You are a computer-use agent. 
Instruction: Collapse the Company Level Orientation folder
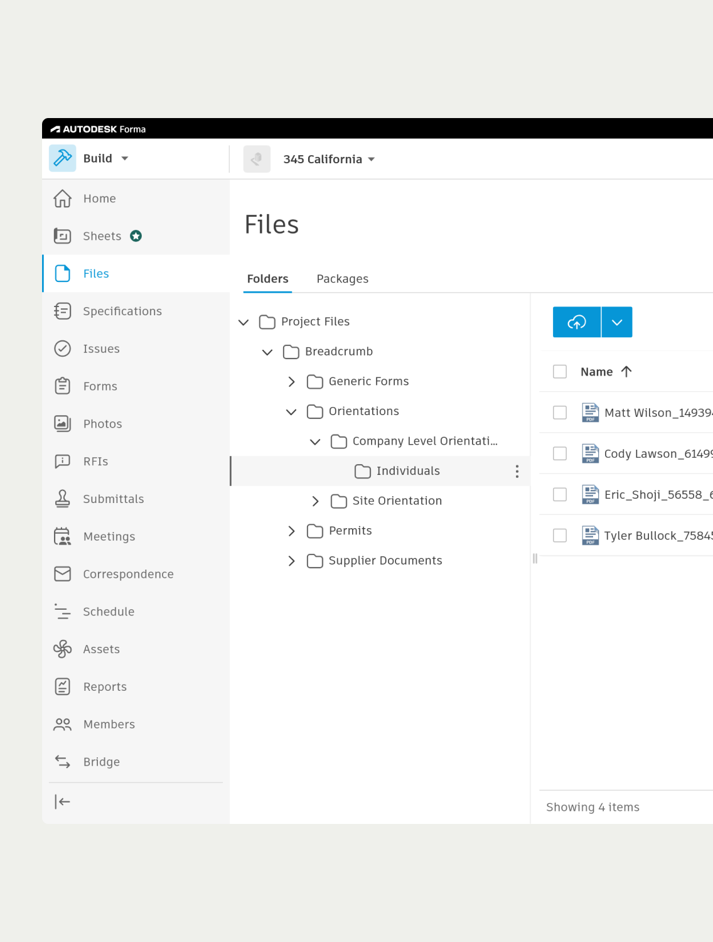(x=315, y=441)
